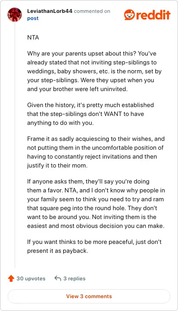The height and width of the screenshot is (311, 178).
Task: Click the "30 upvotes" count
Action: coord(31,279)
